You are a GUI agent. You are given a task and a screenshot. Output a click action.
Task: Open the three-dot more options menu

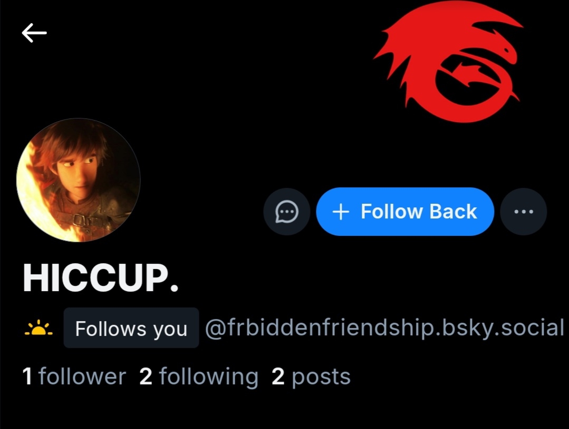pyautogui.click(x=523, y=212)
